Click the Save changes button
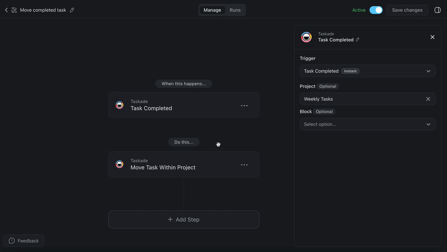Screen dimensions: 447x252 tap(407, 10)
